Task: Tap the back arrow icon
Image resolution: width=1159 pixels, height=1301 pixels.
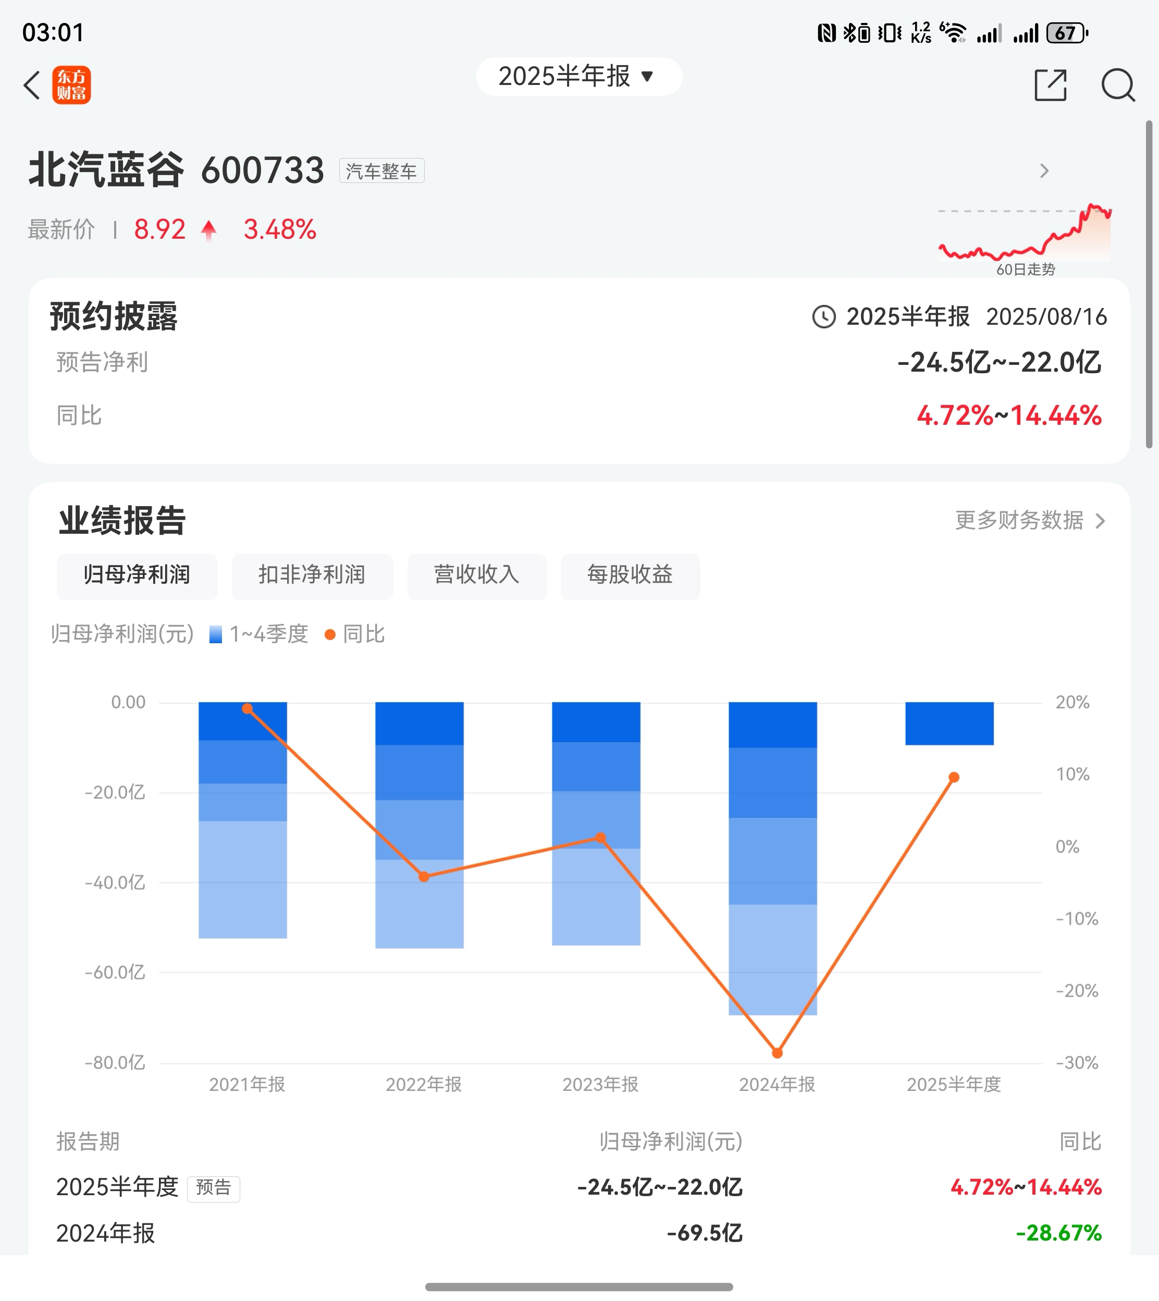Action: point(32,85)
